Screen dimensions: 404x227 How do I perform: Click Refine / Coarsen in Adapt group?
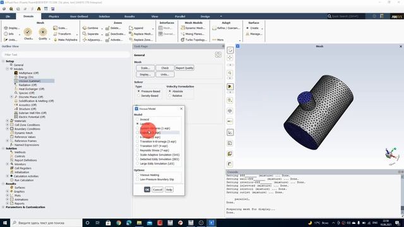coord(226,28)
